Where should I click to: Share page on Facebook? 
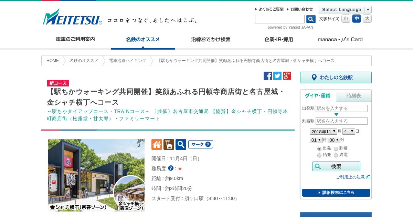click(268, 76)
